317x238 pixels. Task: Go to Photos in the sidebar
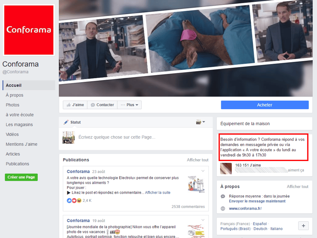(13, 105)
